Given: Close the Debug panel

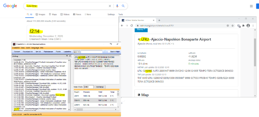Looking at the screenshot, I should [x=70, y=56].
